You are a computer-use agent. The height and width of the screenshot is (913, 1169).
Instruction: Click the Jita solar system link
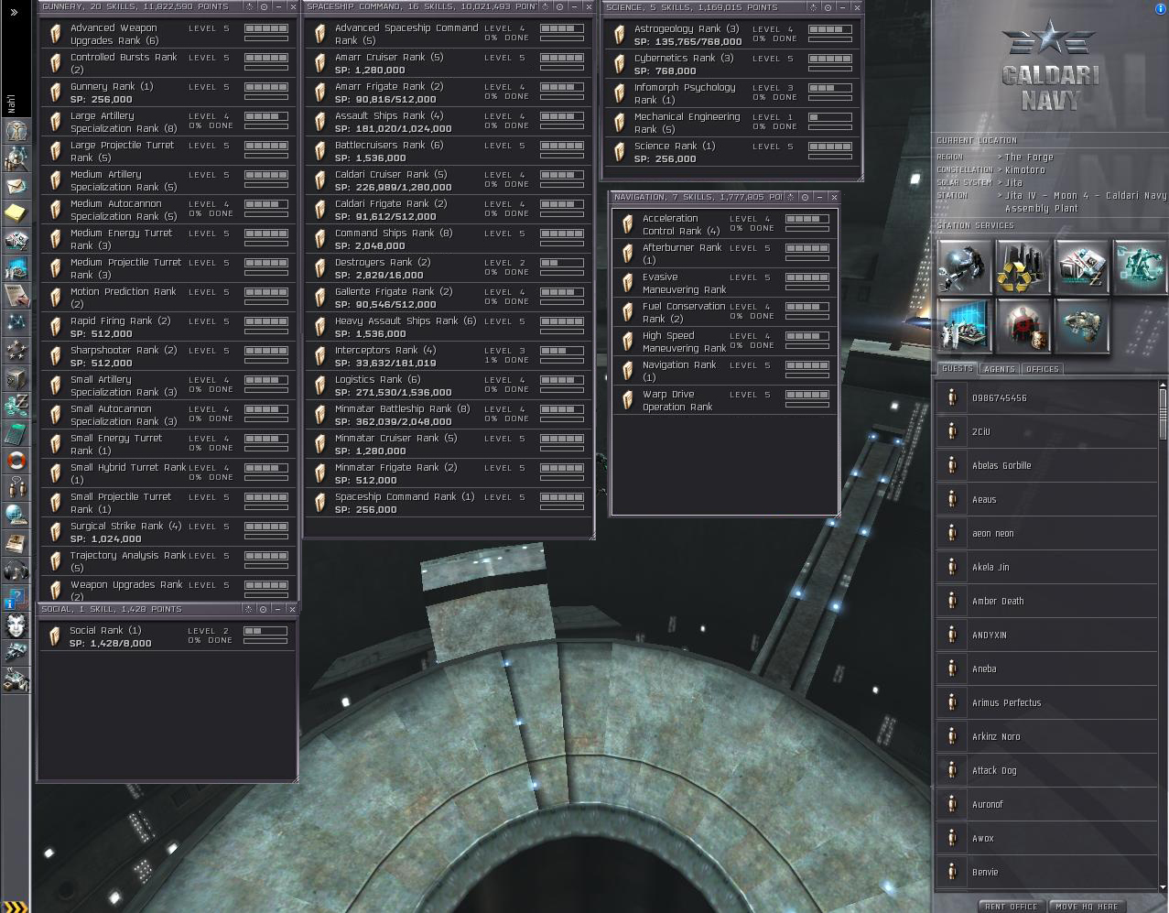(1014, 182)
